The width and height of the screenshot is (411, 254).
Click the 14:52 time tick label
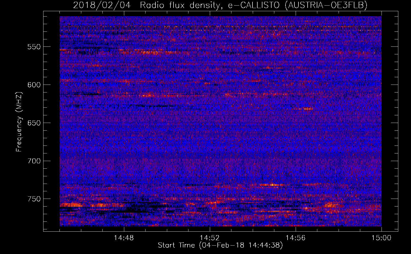pyautogui.click(x=210, y=238)
